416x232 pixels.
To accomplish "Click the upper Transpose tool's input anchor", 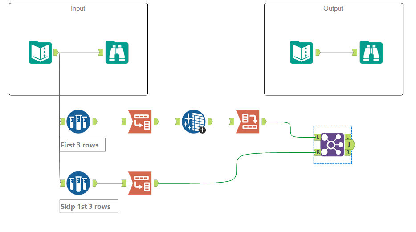I will (x=124, y=122).
